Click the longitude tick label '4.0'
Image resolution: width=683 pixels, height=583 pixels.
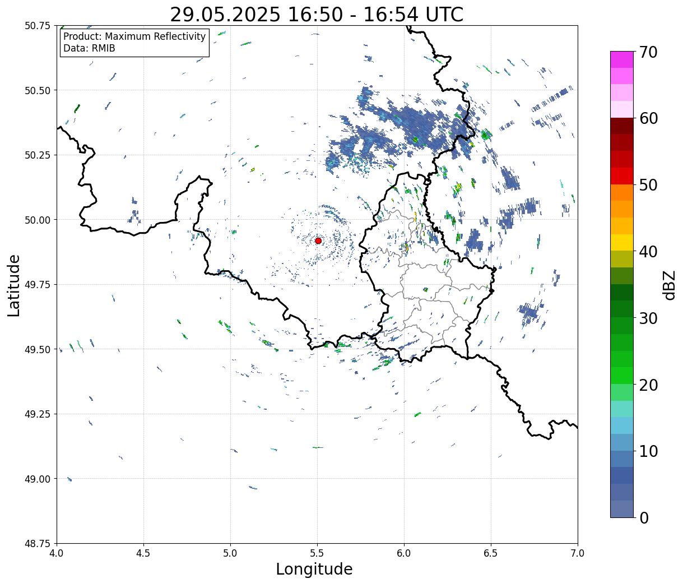(x=57, y=553)
